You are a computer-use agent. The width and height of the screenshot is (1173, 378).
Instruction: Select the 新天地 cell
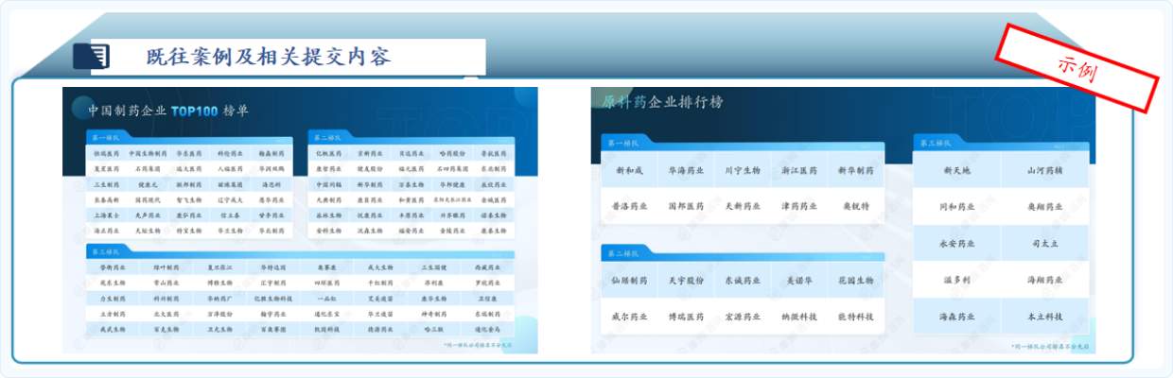[x=956, y=171]
